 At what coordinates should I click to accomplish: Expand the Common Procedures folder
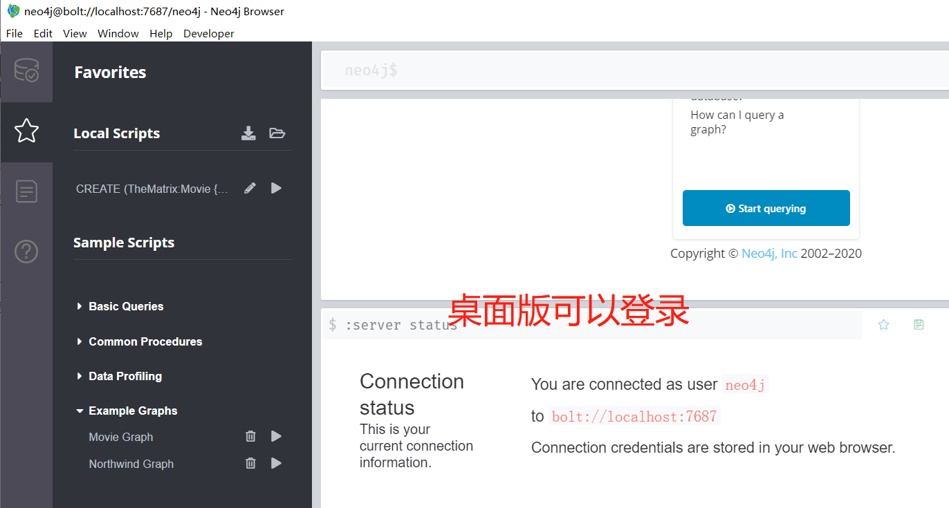tap(140, 341)
